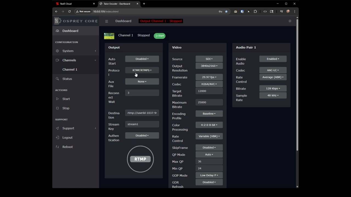
Task: Open the browser extensions puzzle icon
Action: (x=255, y=11)
